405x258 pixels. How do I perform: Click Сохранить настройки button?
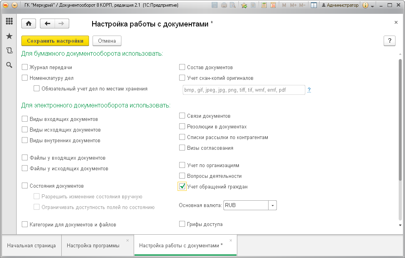pos(55,41)
